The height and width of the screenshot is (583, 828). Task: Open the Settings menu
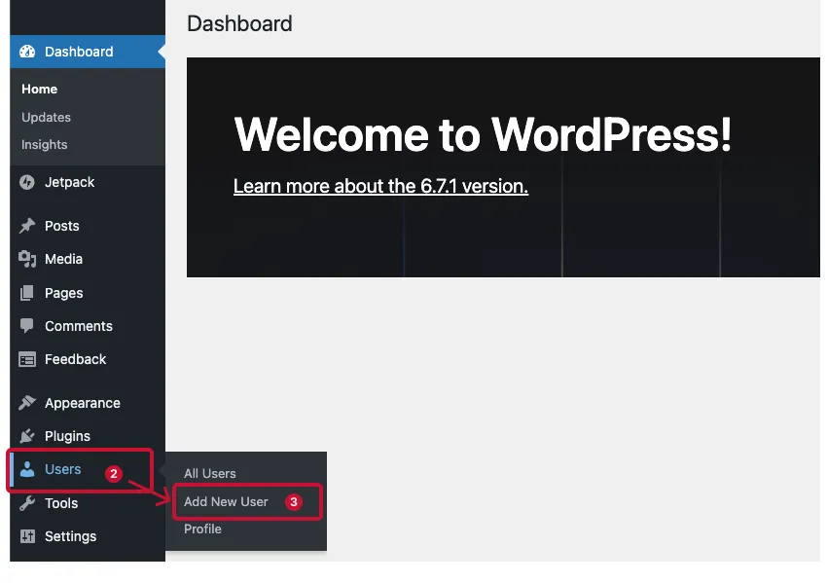(x=71, y=536)
